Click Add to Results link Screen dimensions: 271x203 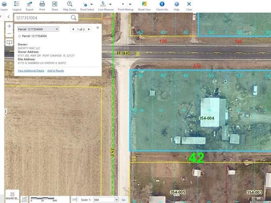(56, 71)
